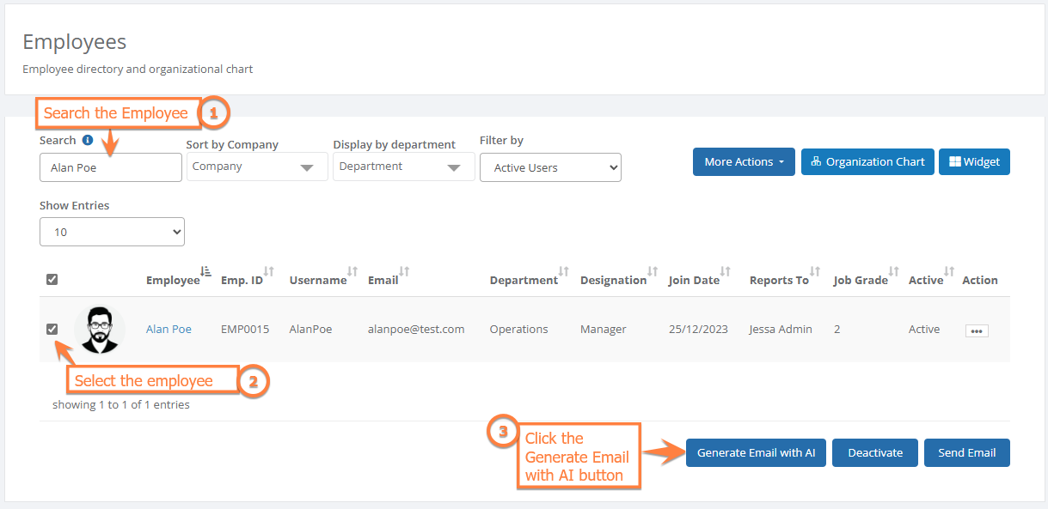
Task: Sort by Username column arrows
Action: 352,271
